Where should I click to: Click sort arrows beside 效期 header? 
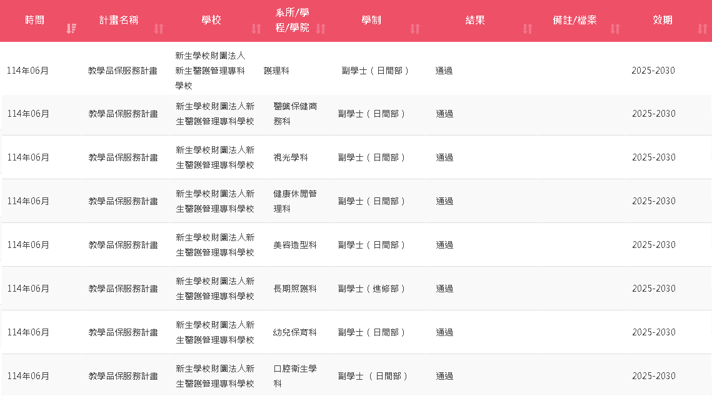[703, 29]
